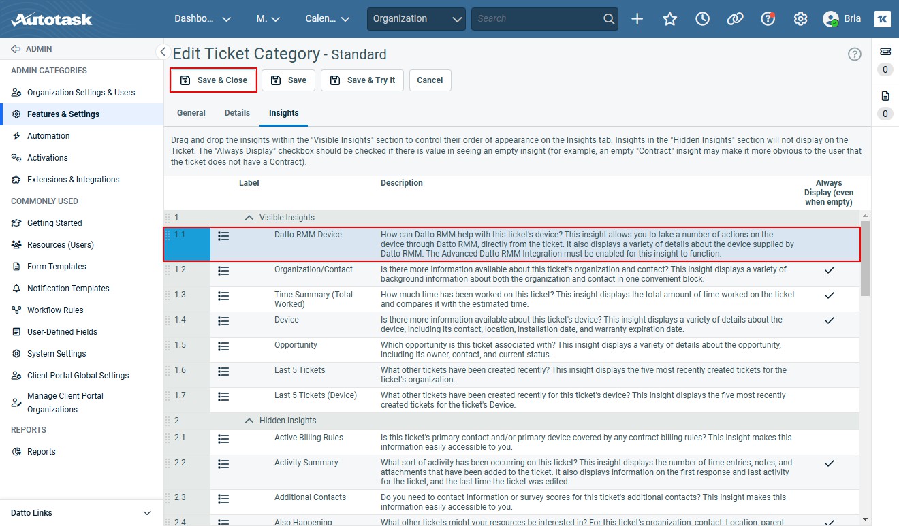Screen dimensions: 899x526
Task: Open Activations in sidebar
Action: [47, 158]
